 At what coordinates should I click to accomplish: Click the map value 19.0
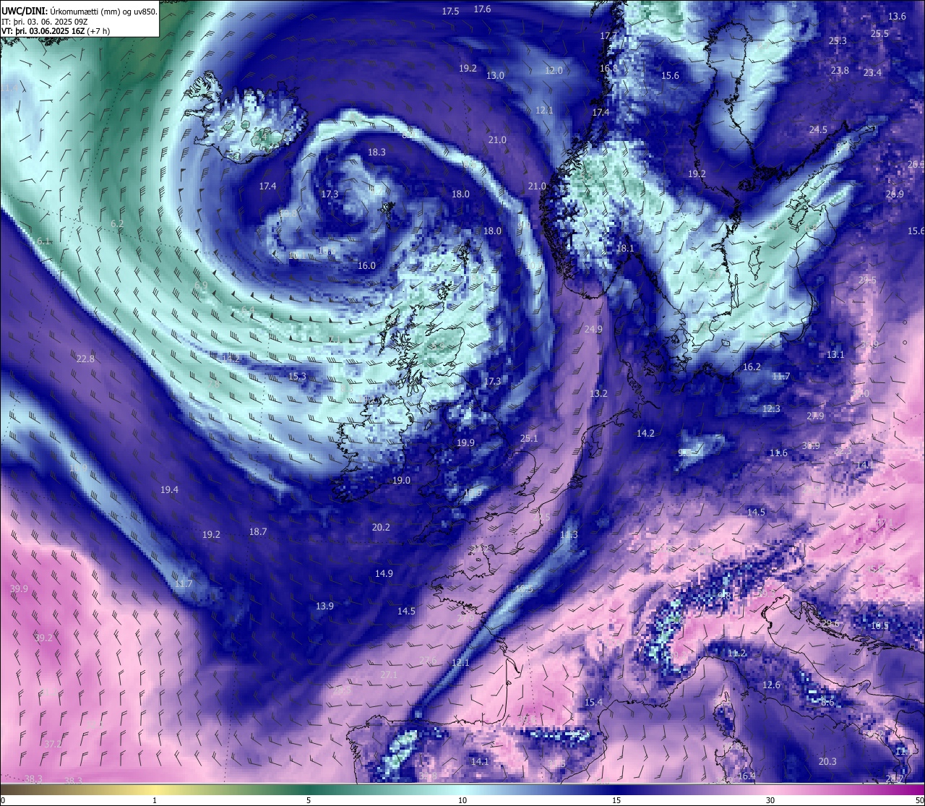pos(401,481)
